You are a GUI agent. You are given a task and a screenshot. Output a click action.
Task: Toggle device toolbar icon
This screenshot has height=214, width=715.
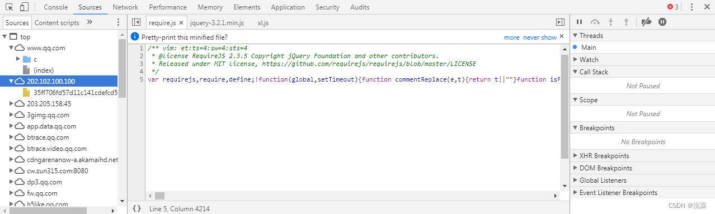(24, 7)
